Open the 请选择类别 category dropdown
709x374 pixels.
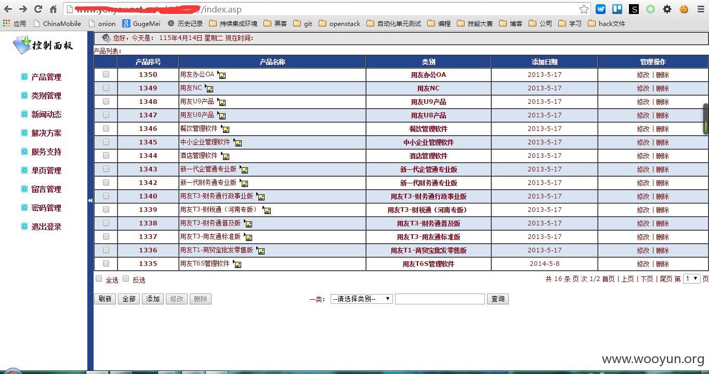pyautogui.click(x=361, y=299)
